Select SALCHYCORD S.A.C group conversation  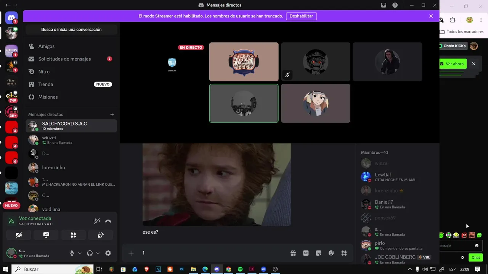click(71, 126)
